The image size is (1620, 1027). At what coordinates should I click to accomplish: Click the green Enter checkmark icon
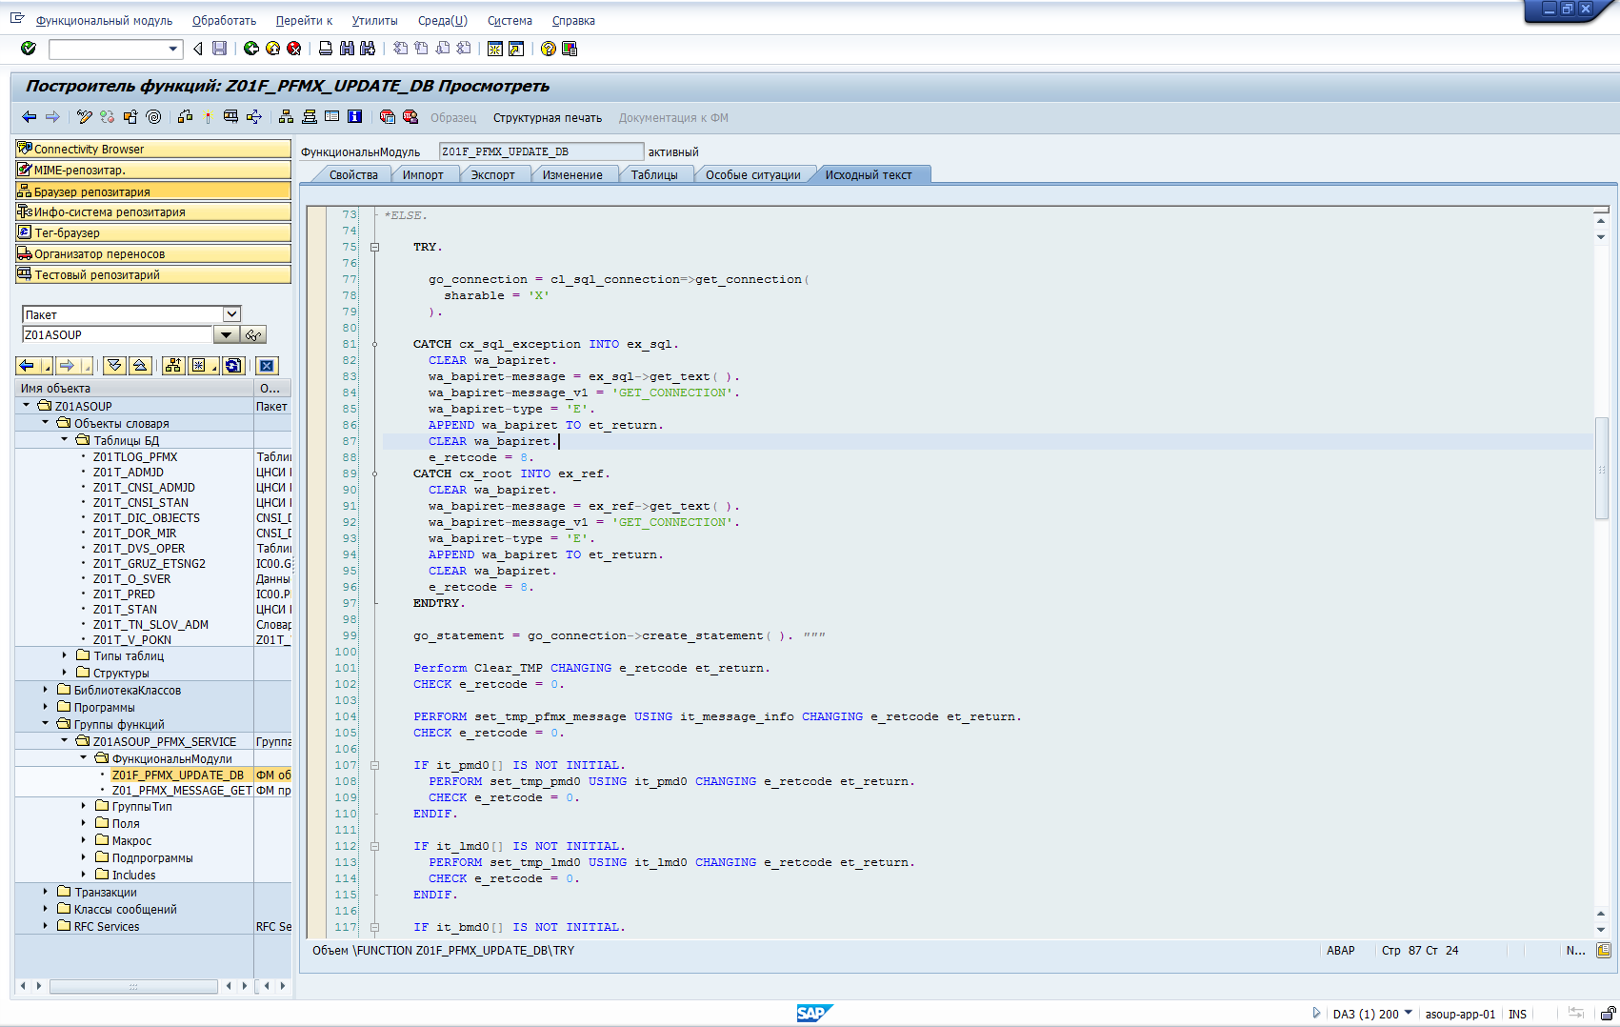pyautogui.click(x=29, y=49)
